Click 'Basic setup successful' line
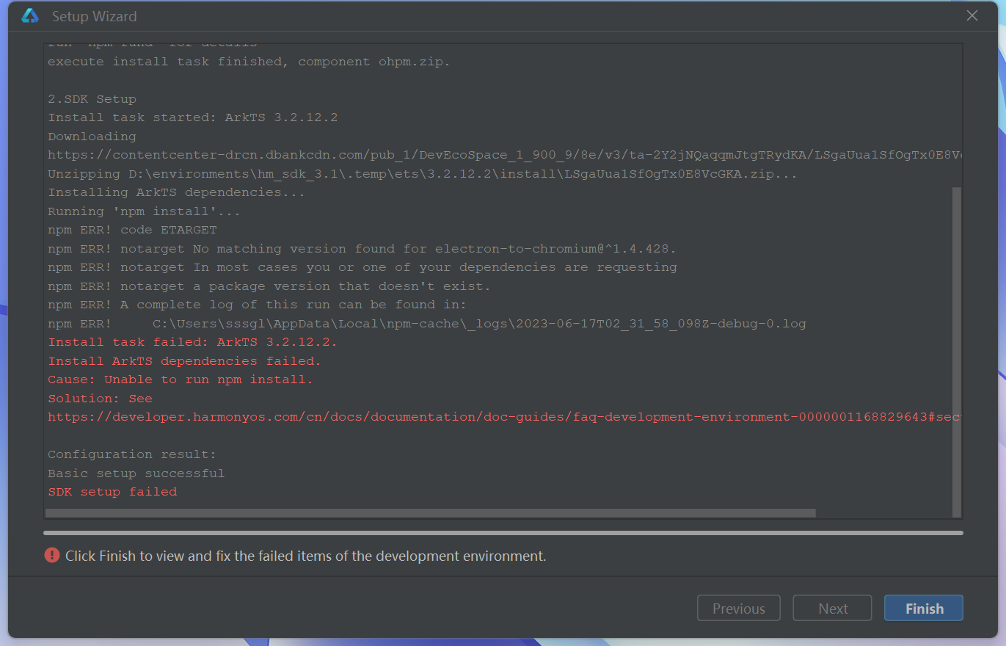 point(136,473)
